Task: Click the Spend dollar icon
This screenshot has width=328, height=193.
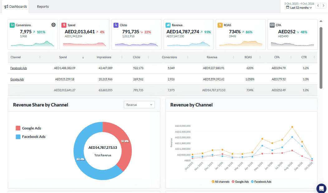Action: 64,25
